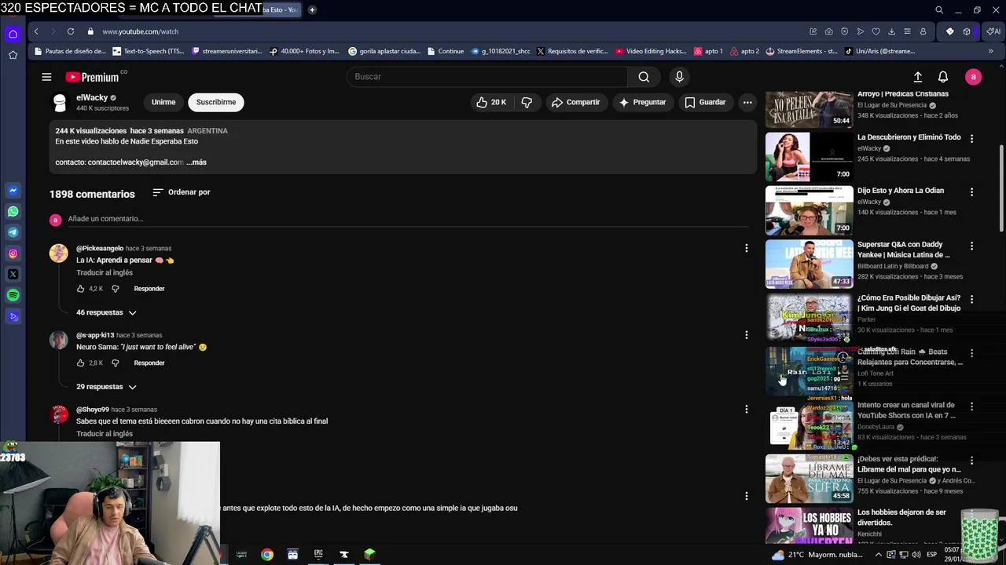
Task: Open the 'gorila aplastar ciuda...' bookmark
Action: click(x=384, y=51)
